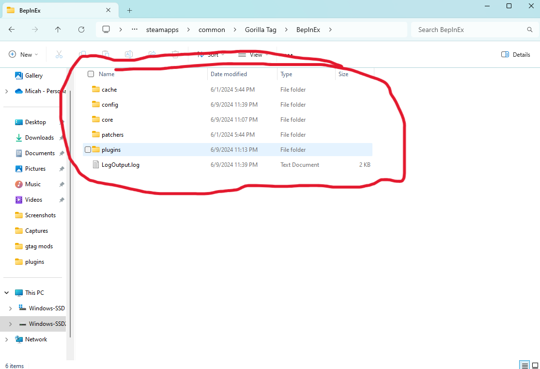Open plugins folder in sidebar
540x369 pixels.
click(34, 262)
